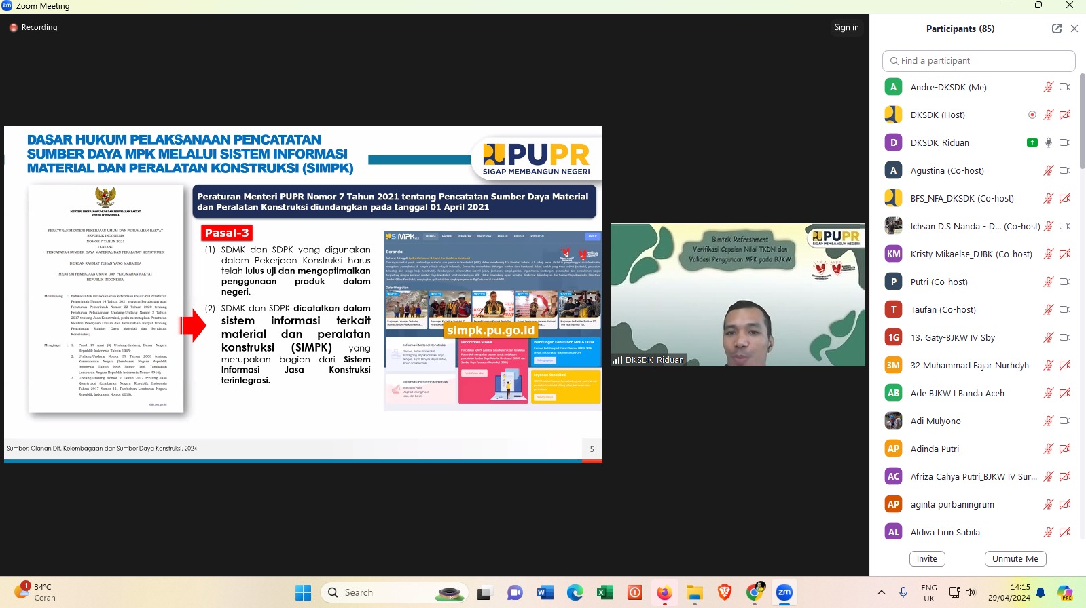Click muted mic icon of DKSDK (Host)

click(x=1049, y=115)
